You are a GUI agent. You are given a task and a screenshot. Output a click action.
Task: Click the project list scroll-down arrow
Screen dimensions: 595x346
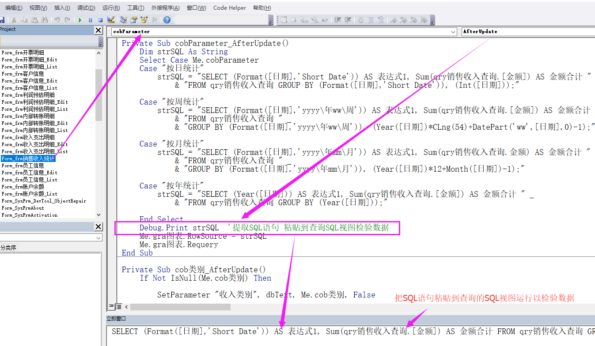(x=99, y=214)
